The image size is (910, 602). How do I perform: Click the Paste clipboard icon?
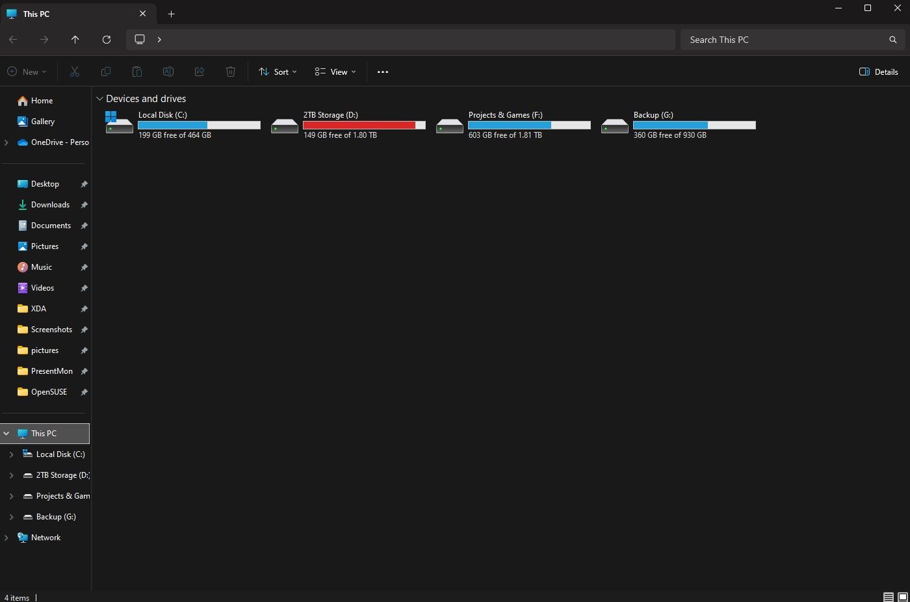[x=136, y=72]
